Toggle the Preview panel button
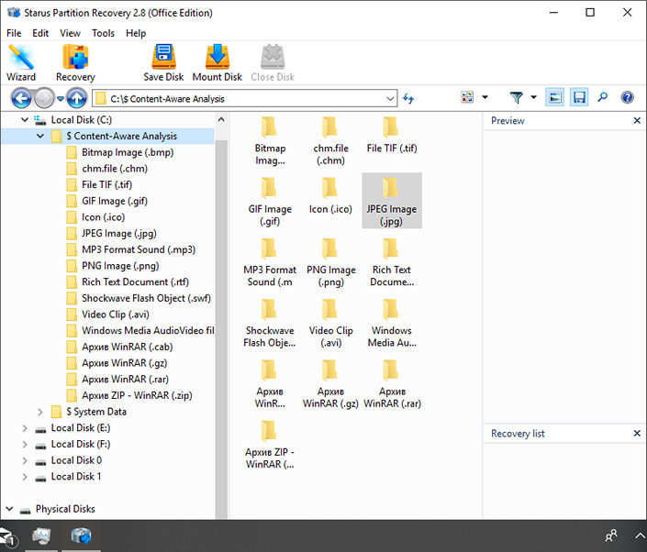The height and width of the screenshot is (552, 647). click(554, 97)
